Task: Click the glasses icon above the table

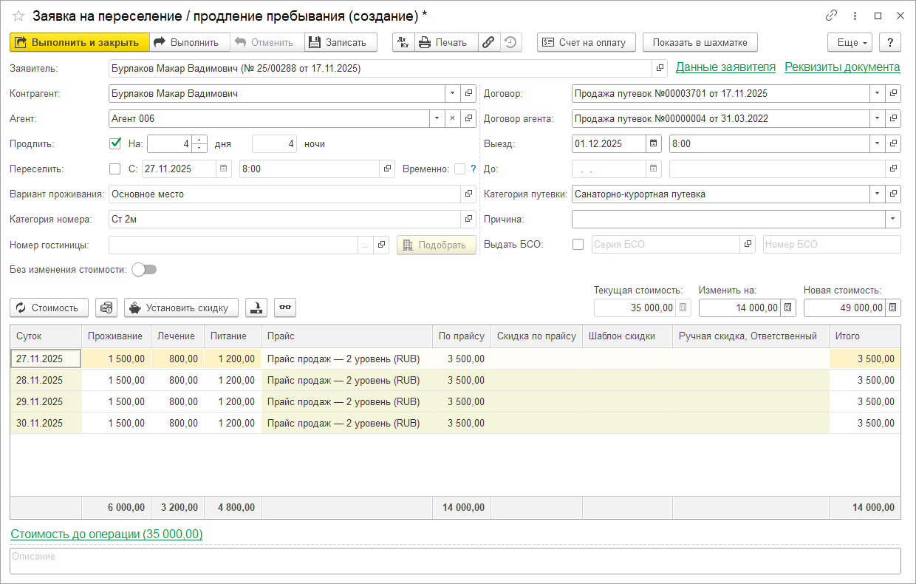Action: click(284, 308)
